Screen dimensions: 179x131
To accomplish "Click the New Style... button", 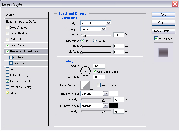I will [163, 31].
